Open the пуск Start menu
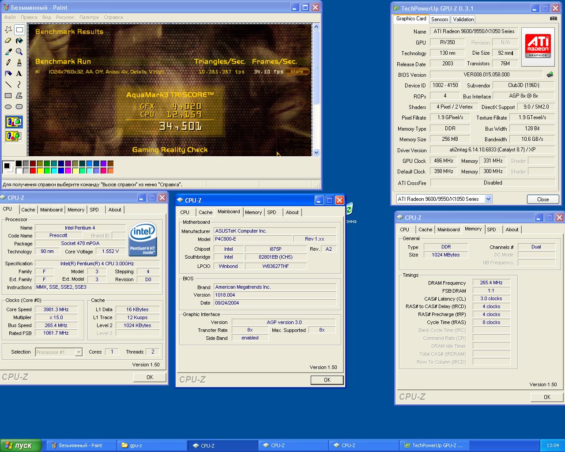The width and height of the screenshot is (565, 452). [21, 445]
